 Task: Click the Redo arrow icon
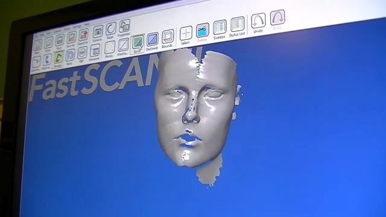pyautogui.click(x=277, y=17)
